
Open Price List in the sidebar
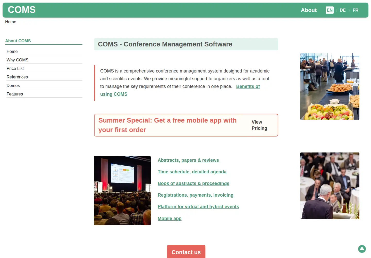coord(44,68)
